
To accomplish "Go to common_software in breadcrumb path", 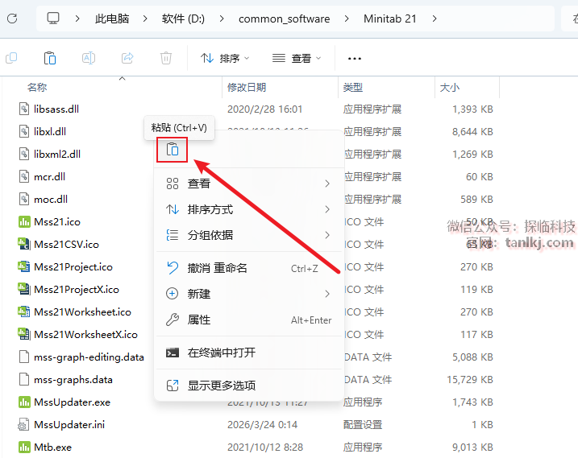I will (285, 19).
